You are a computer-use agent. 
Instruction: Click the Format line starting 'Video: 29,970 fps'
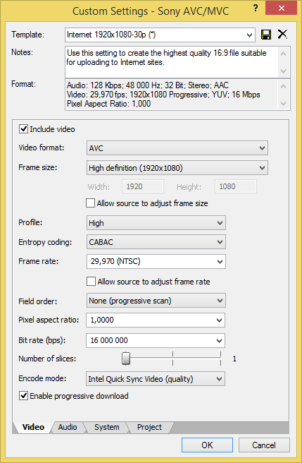(x=163, y=95)
